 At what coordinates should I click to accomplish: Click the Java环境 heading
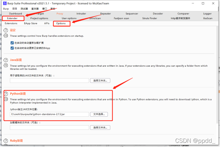click(16, 60)
